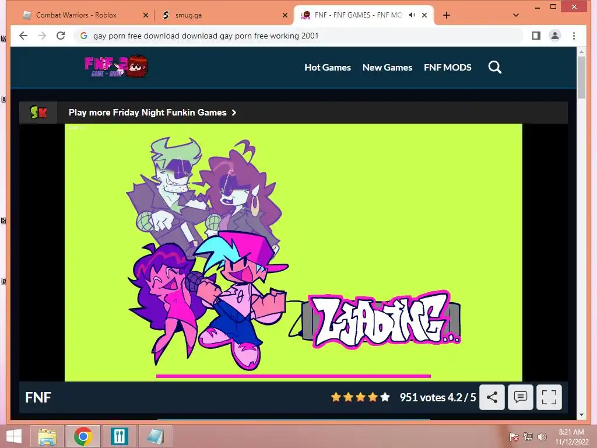Open the Action Center flag icon

click(x=514, y=437)
